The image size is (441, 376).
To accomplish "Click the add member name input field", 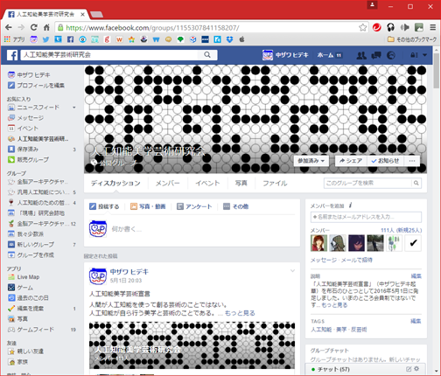I will tap(366, 217).
